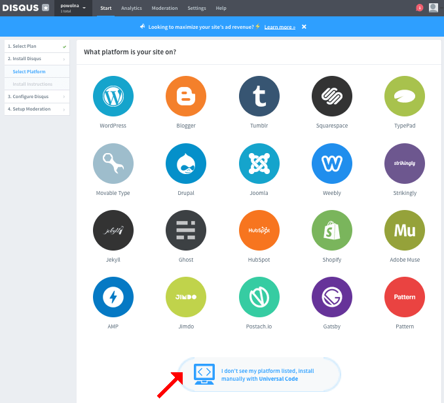Open the red notification badge

419,8
